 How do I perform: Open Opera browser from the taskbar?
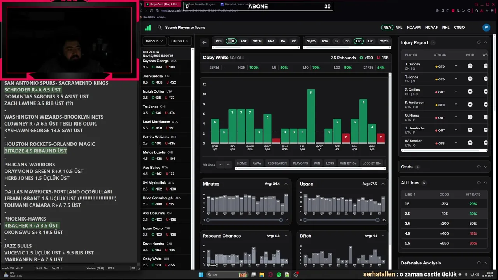pyautogui.click(x=270, y=275)
